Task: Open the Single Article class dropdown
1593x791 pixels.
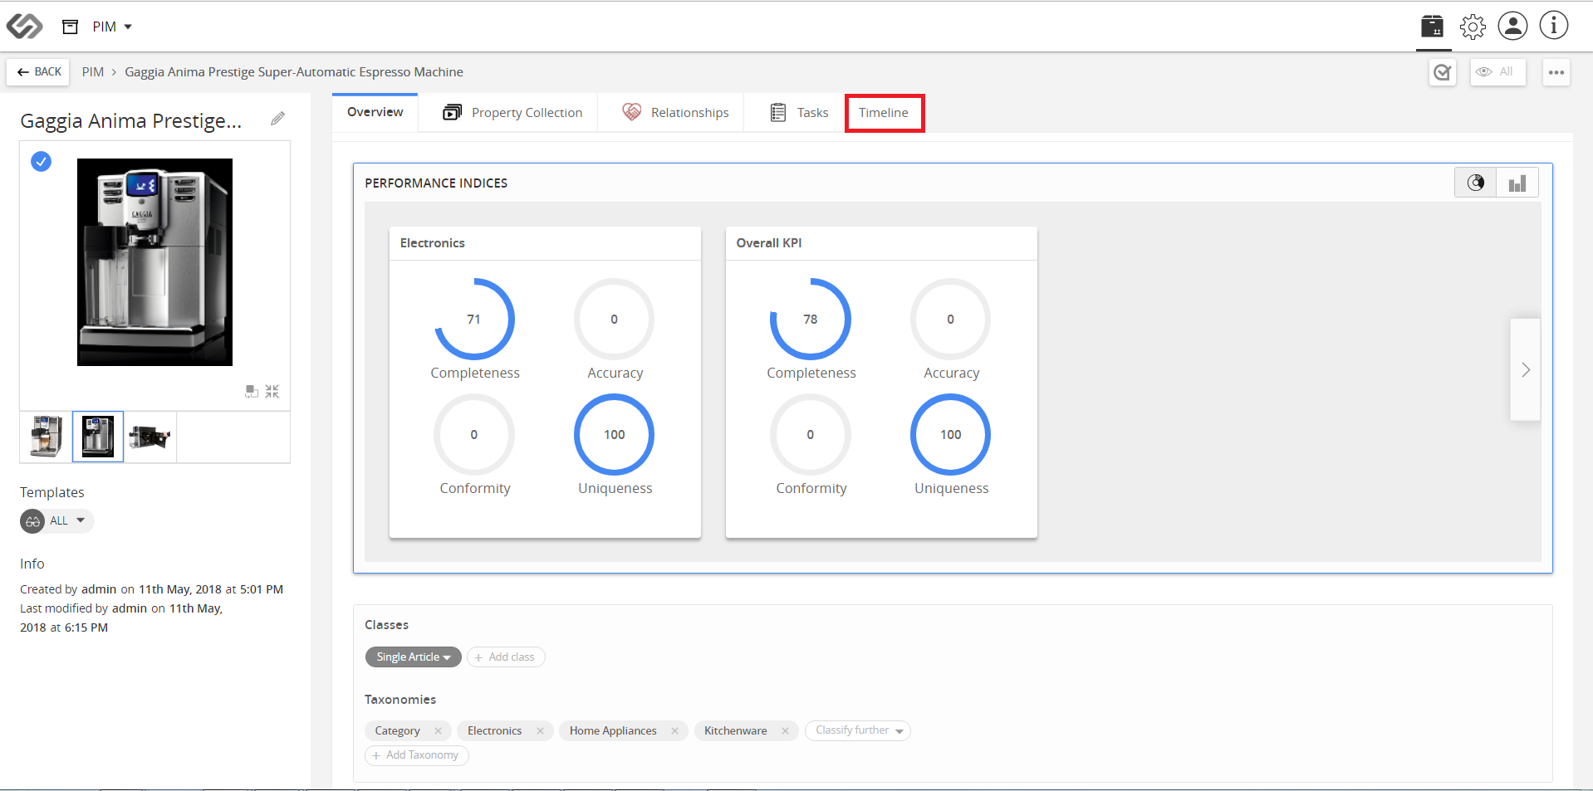Action: pyautogui.click(x=413, y=657)
